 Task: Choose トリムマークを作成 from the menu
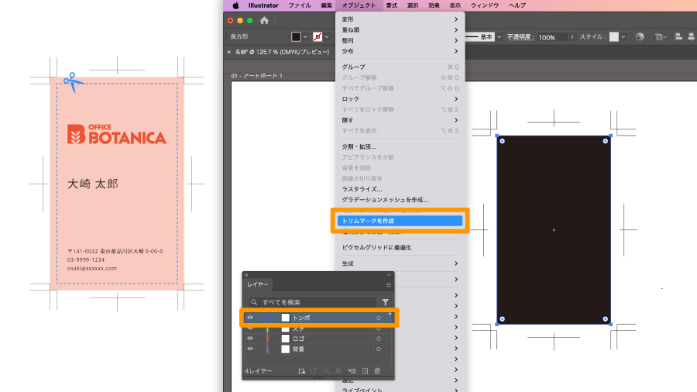click(x=400, y=221)
